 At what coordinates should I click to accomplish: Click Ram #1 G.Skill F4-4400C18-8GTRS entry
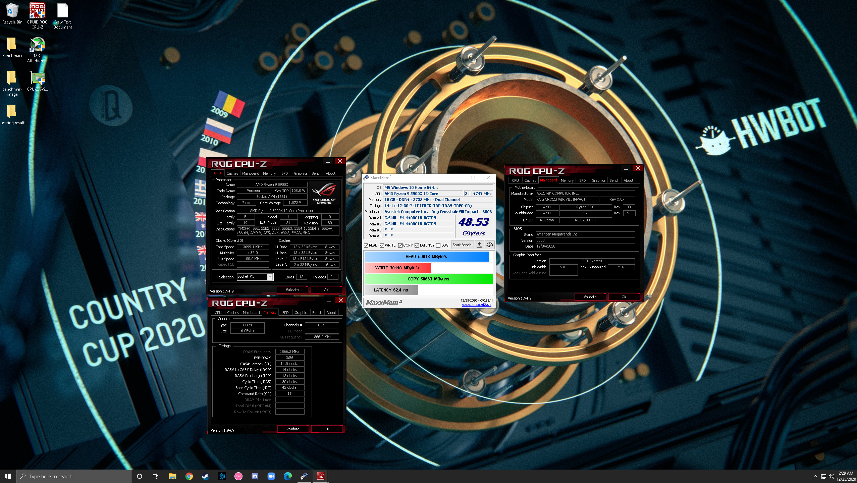[419, 218]
